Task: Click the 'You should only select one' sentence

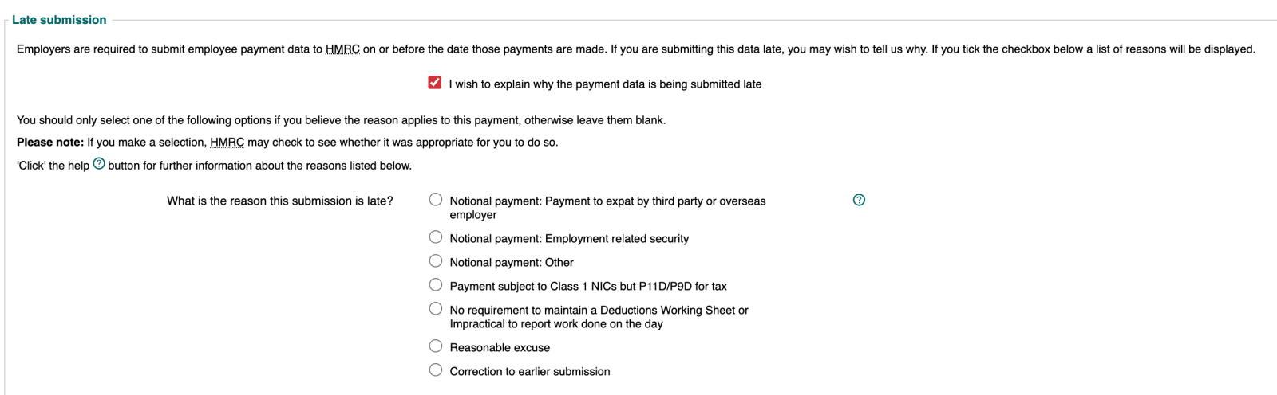Action: (x=341, y=120)
